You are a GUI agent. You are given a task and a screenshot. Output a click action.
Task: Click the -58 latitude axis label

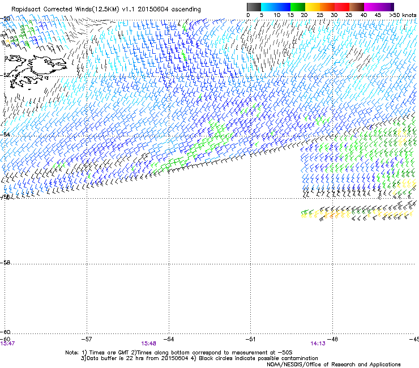coord(5,263)
